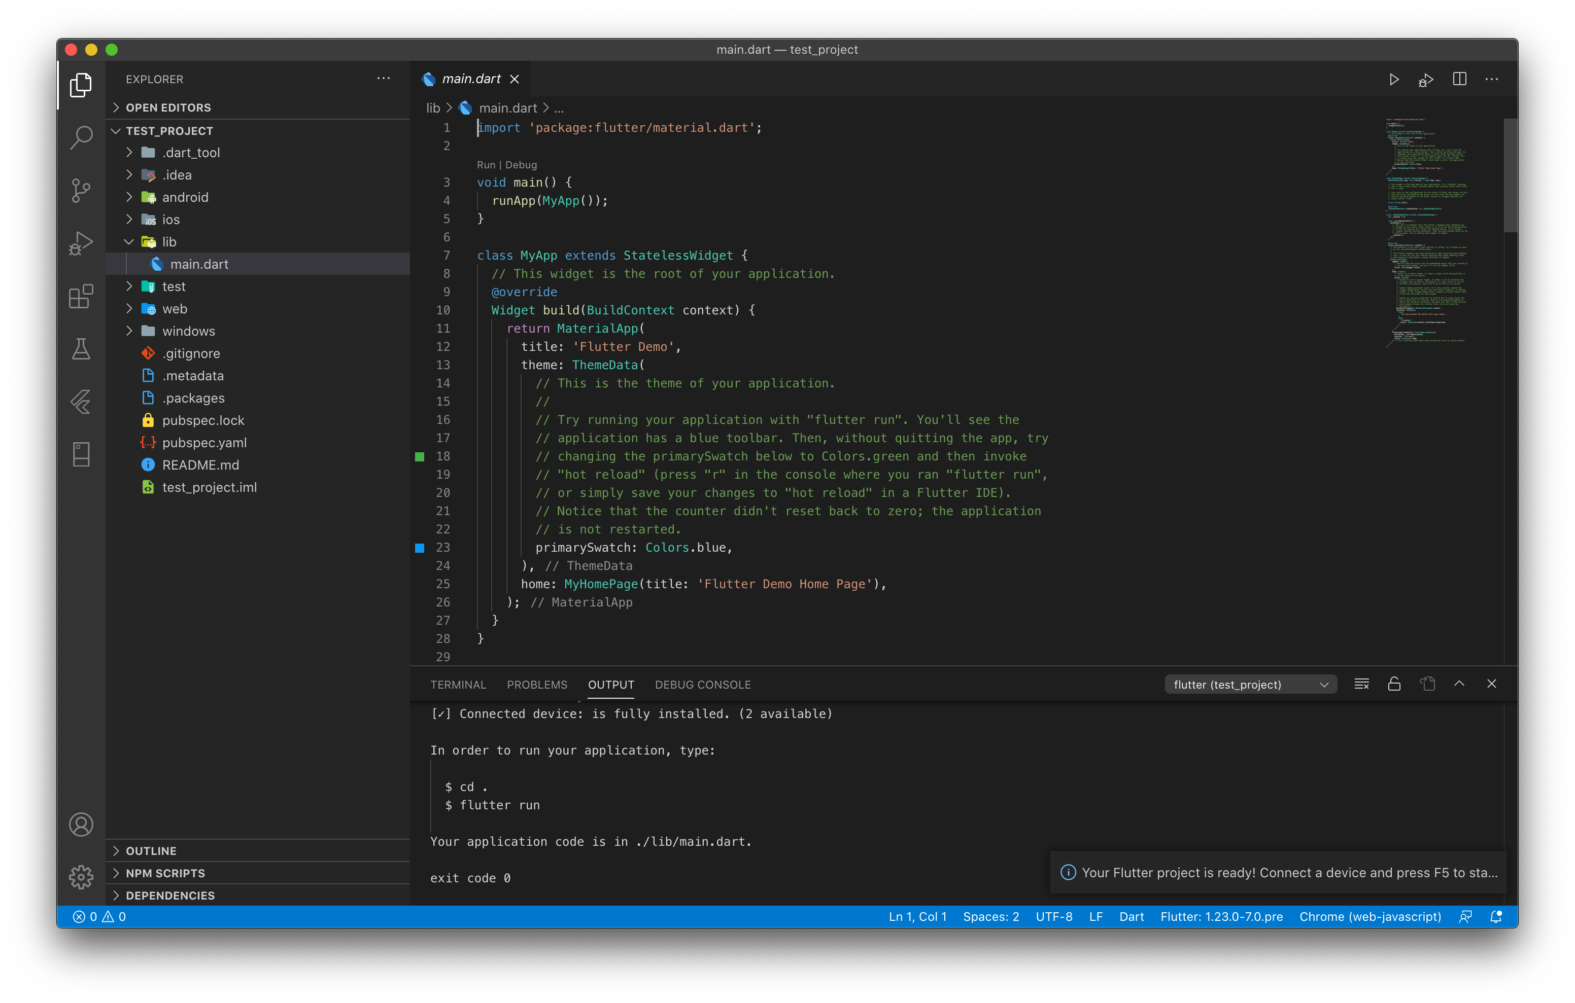
Task: Click the blue color swatch on line 23 gutter
Action: click(420, 548)
